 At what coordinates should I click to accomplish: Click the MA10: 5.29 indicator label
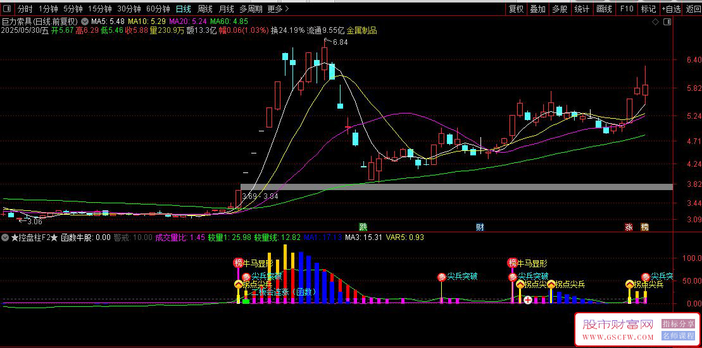(x=147, y=21)
